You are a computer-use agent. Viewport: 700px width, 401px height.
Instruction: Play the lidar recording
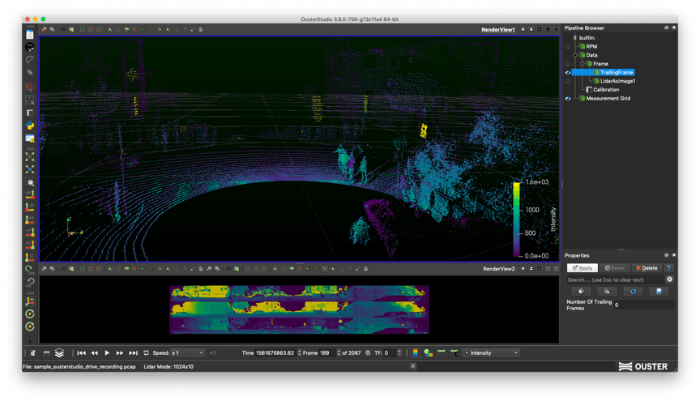click(x=107, y=352)
